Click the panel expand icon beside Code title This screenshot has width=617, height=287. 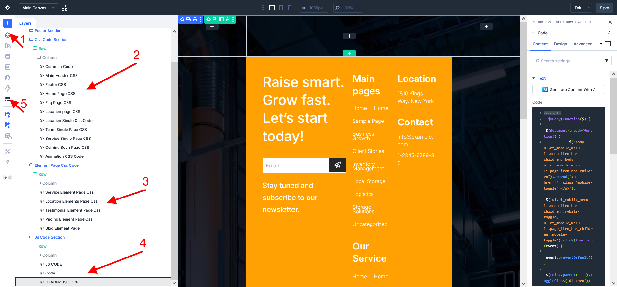coord(609,32)
